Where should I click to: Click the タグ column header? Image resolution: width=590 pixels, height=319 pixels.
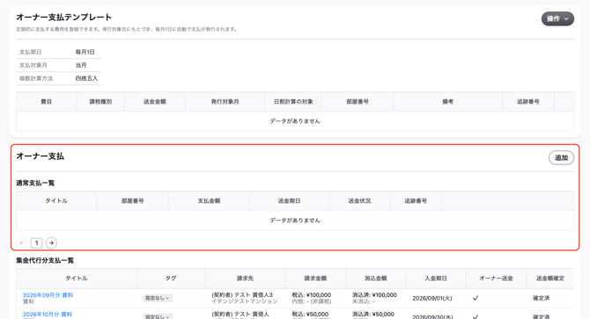click(x=171, y=278)
